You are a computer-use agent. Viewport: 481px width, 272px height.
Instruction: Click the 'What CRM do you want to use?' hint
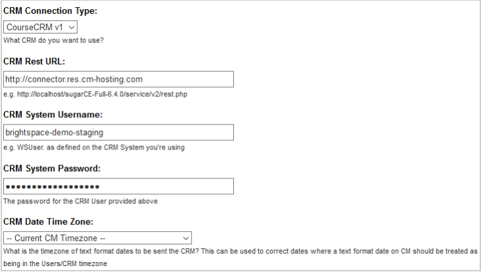[53, 40]
